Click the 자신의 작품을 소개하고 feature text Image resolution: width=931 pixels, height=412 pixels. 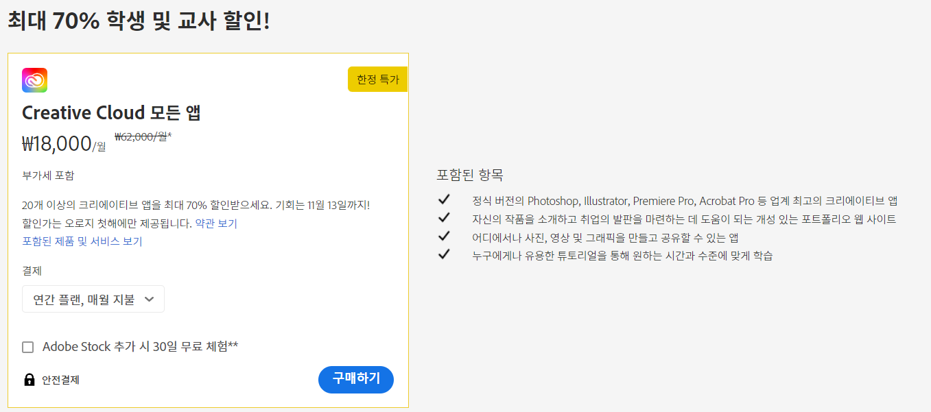tap(684, 219)
